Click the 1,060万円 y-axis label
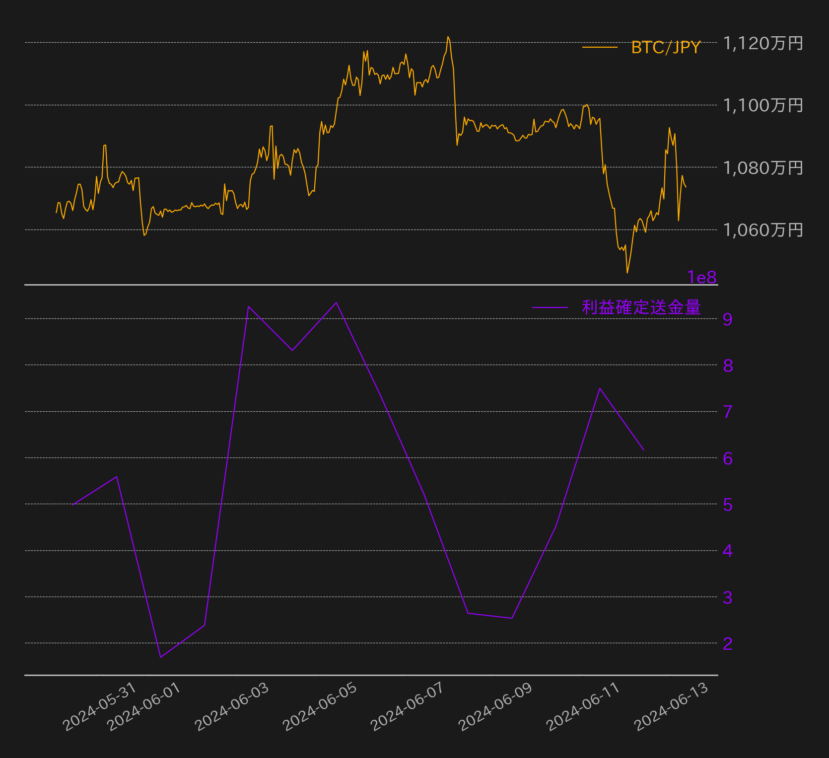This screenshot has height=758, width=829. [x=763, y=230]
